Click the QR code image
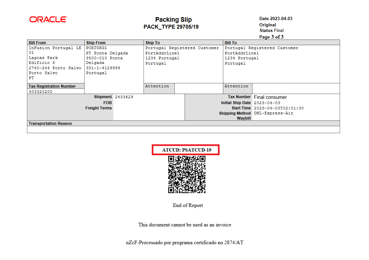Image resolution: width=369 pixels, height=260 pixels. pos(187,175)
